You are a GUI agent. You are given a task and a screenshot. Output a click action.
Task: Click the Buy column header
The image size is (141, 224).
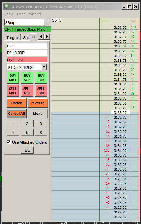(105, 21)
